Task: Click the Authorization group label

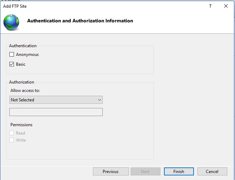Action: 22,82
